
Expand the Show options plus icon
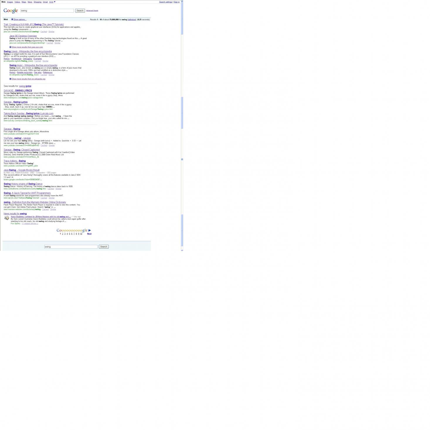coord(12,19)
